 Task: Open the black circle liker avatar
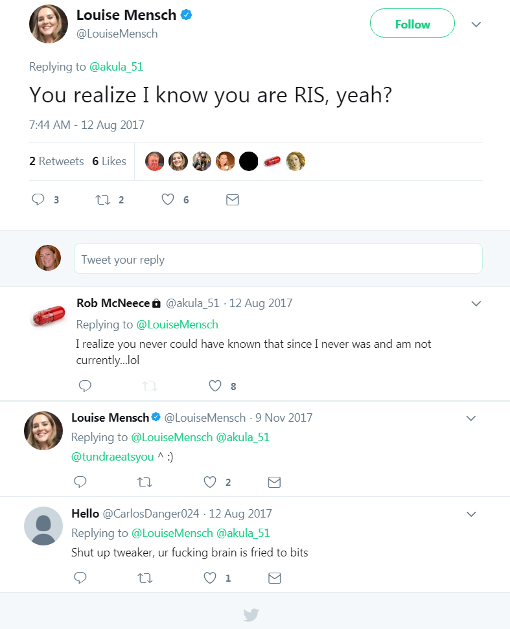(249, 161)
